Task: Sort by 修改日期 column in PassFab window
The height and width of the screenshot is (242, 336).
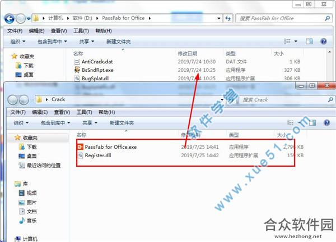Action: [x=187, y=53]
